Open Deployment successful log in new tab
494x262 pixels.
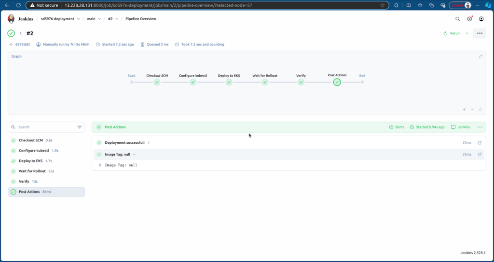(480, 143)
